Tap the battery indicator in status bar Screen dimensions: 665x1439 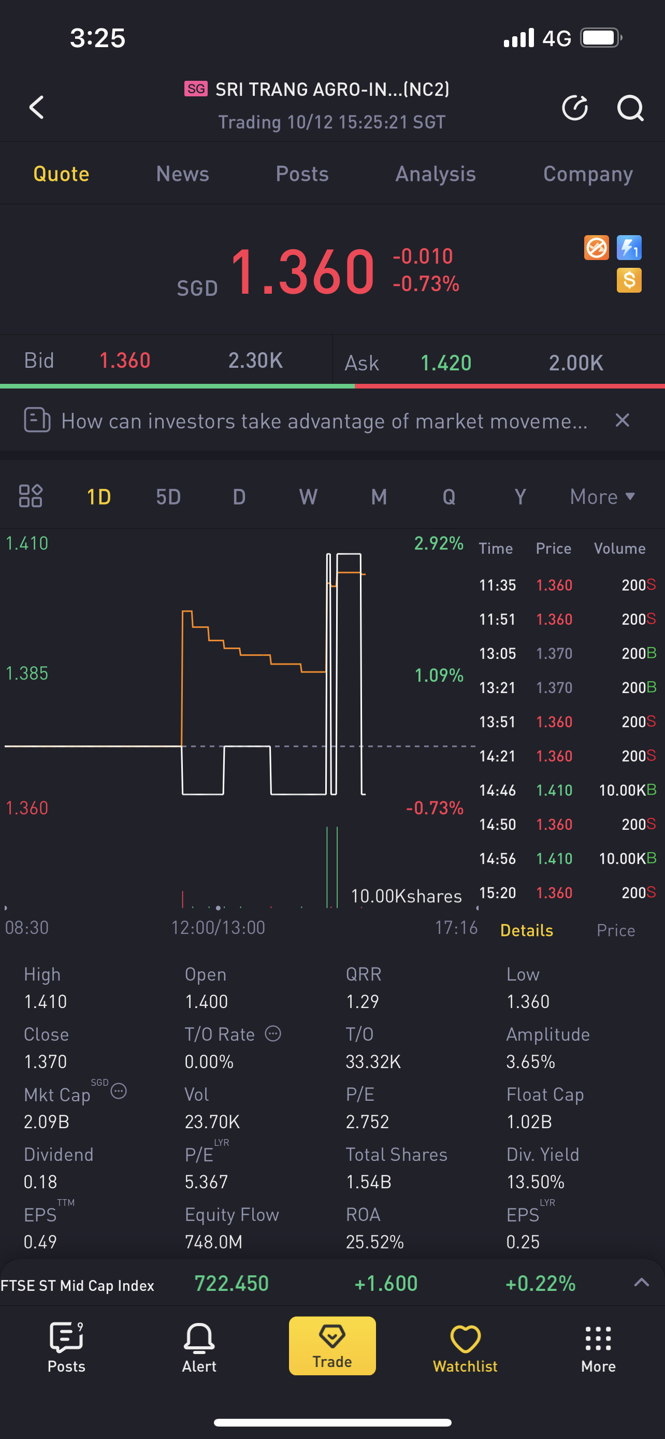601,37
